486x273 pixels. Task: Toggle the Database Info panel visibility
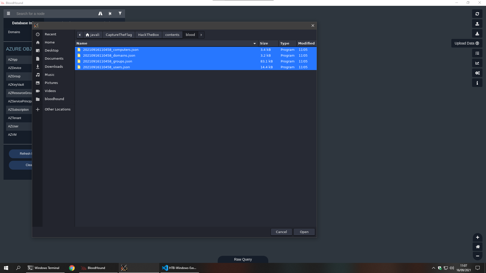click(8, 13)
